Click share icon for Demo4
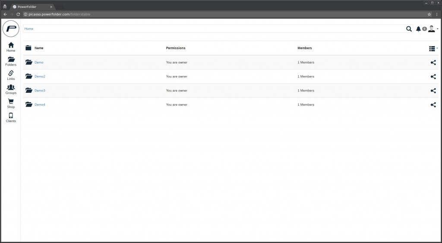The height and width of the screenshot is (243, 442). pos(433,105)
